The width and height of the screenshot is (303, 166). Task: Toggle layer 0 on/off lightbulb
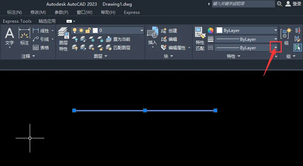click(75, 31)
